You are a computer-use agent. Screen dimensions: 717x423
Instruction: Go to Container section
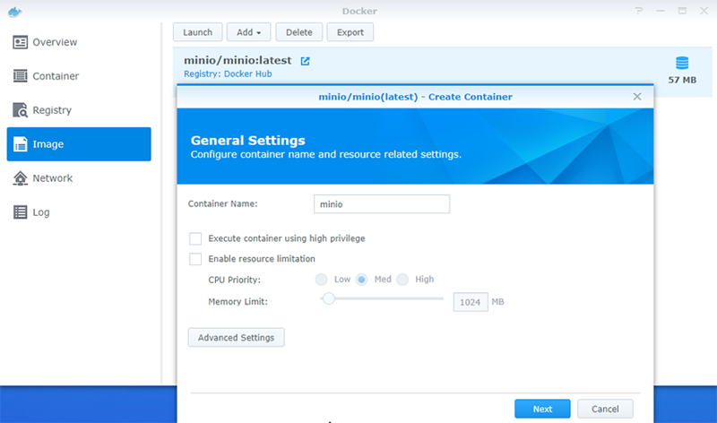coord(79,76)
